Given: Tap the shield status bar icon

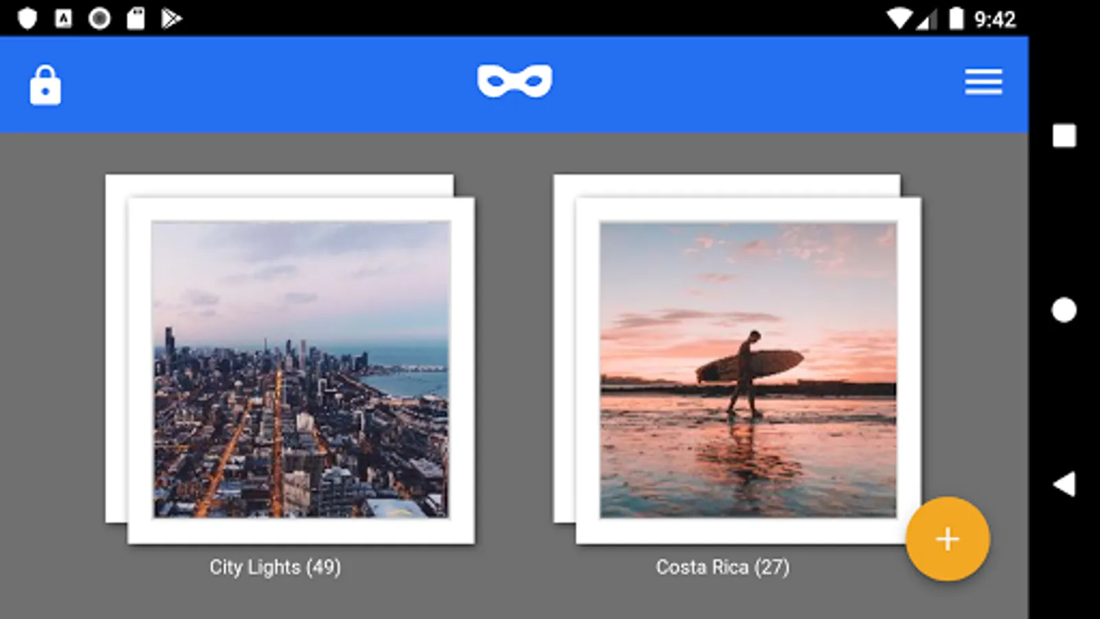Looking at the screenshot, I should pos(27,19).
